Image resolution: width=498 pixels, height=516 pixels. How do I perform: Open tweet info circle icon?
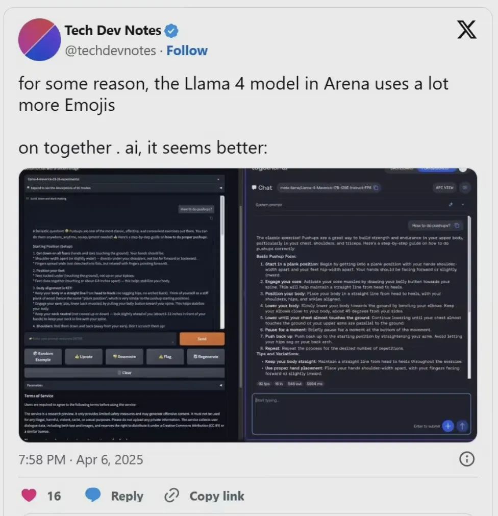[467, 459]
